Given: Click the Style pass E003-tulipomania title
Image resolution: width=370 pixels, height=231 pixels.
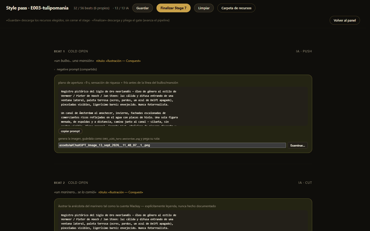Looking at the screenshot, I should coord(37,8).
